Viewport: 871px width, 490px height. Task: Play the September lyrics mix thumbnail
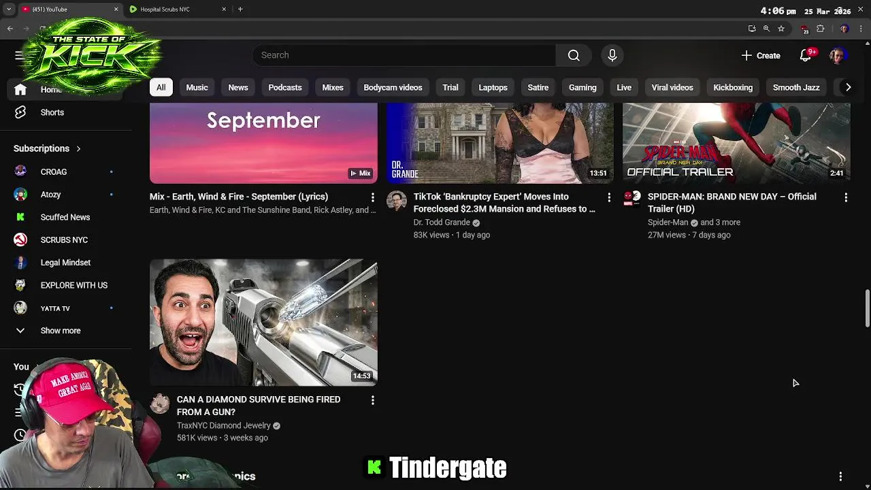tap(263, 143)
